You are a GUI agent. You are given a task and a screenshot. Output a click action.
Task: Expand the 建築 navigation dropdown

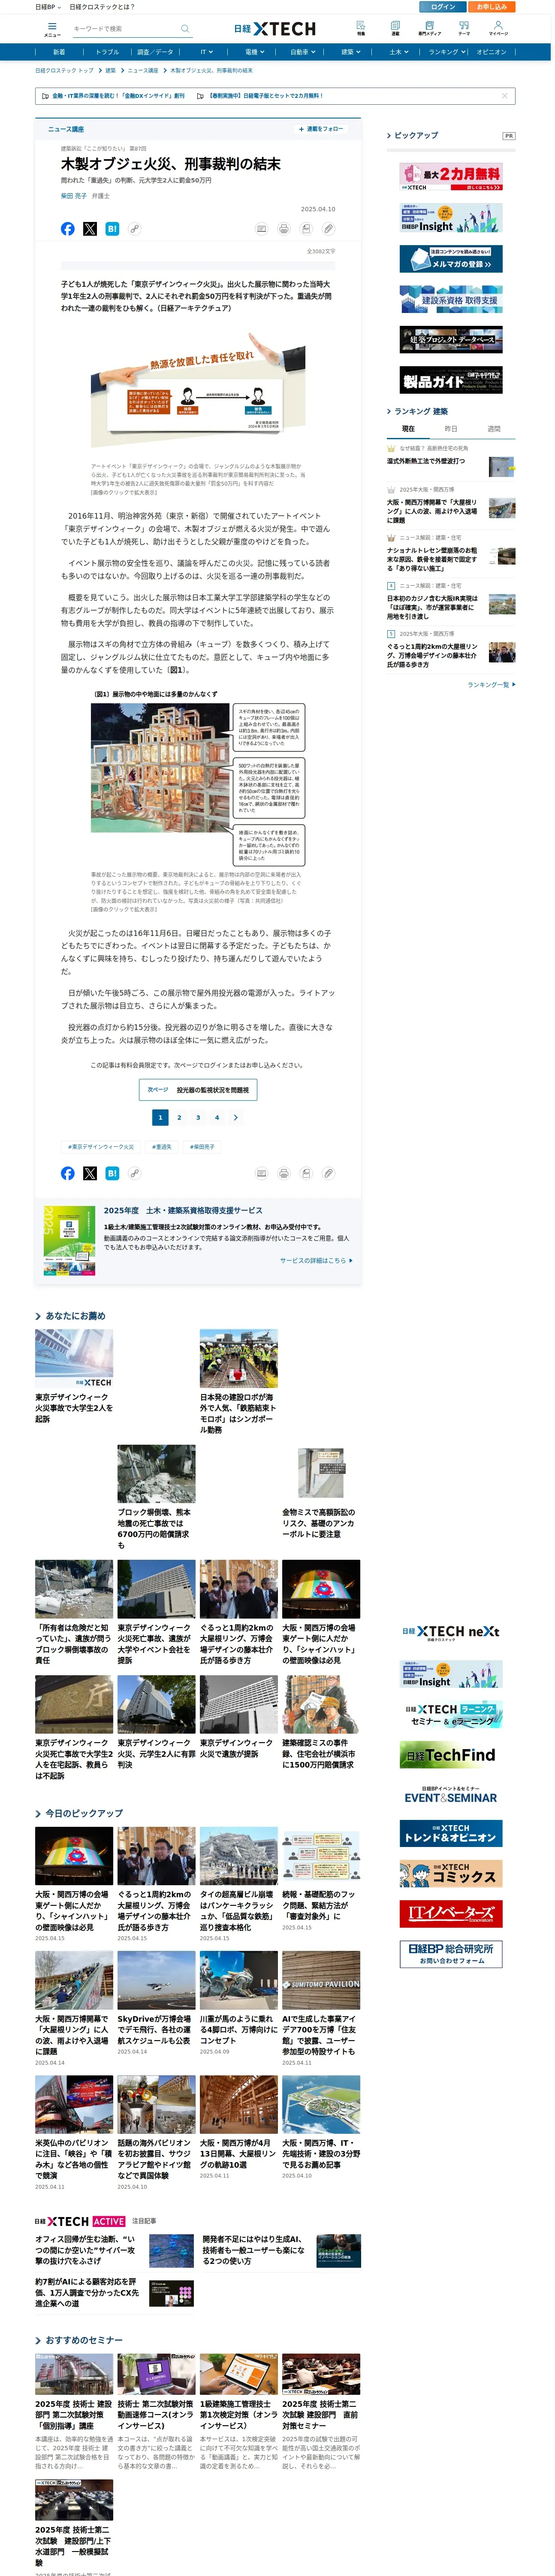click(x=350, y=52)
